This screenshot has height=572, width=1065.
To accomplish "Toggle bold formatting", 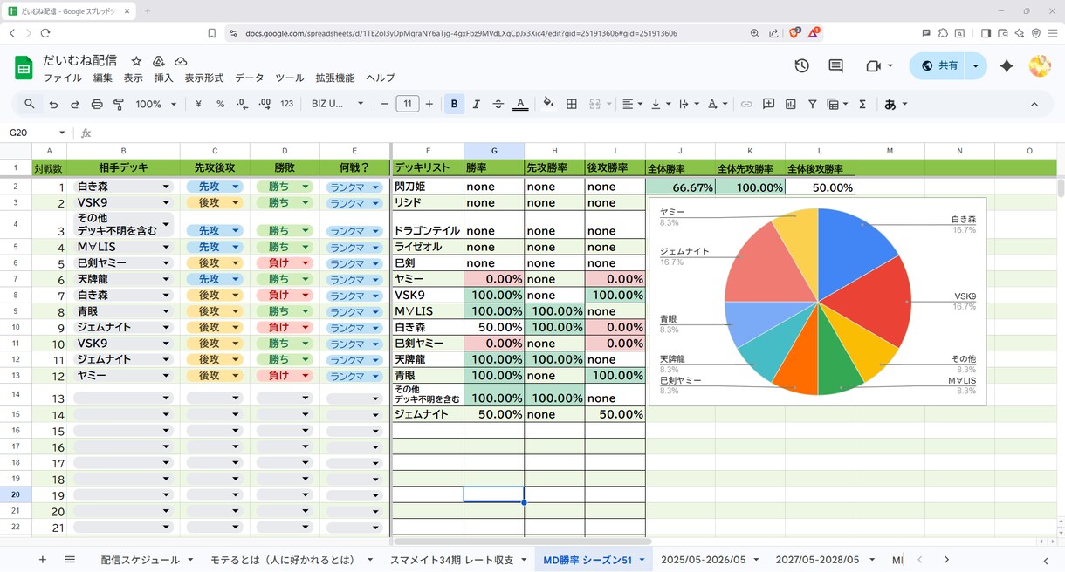I will click(x=454, y=104).
